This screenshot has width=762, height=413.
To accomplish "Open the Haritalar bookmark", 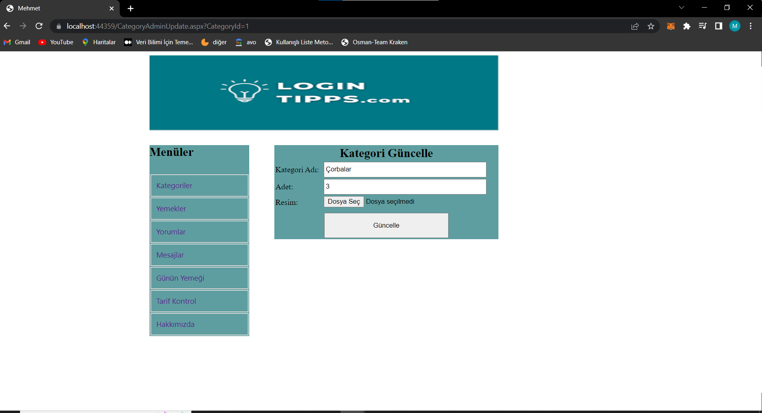I will pyautogui.click(x=99, y=42).
